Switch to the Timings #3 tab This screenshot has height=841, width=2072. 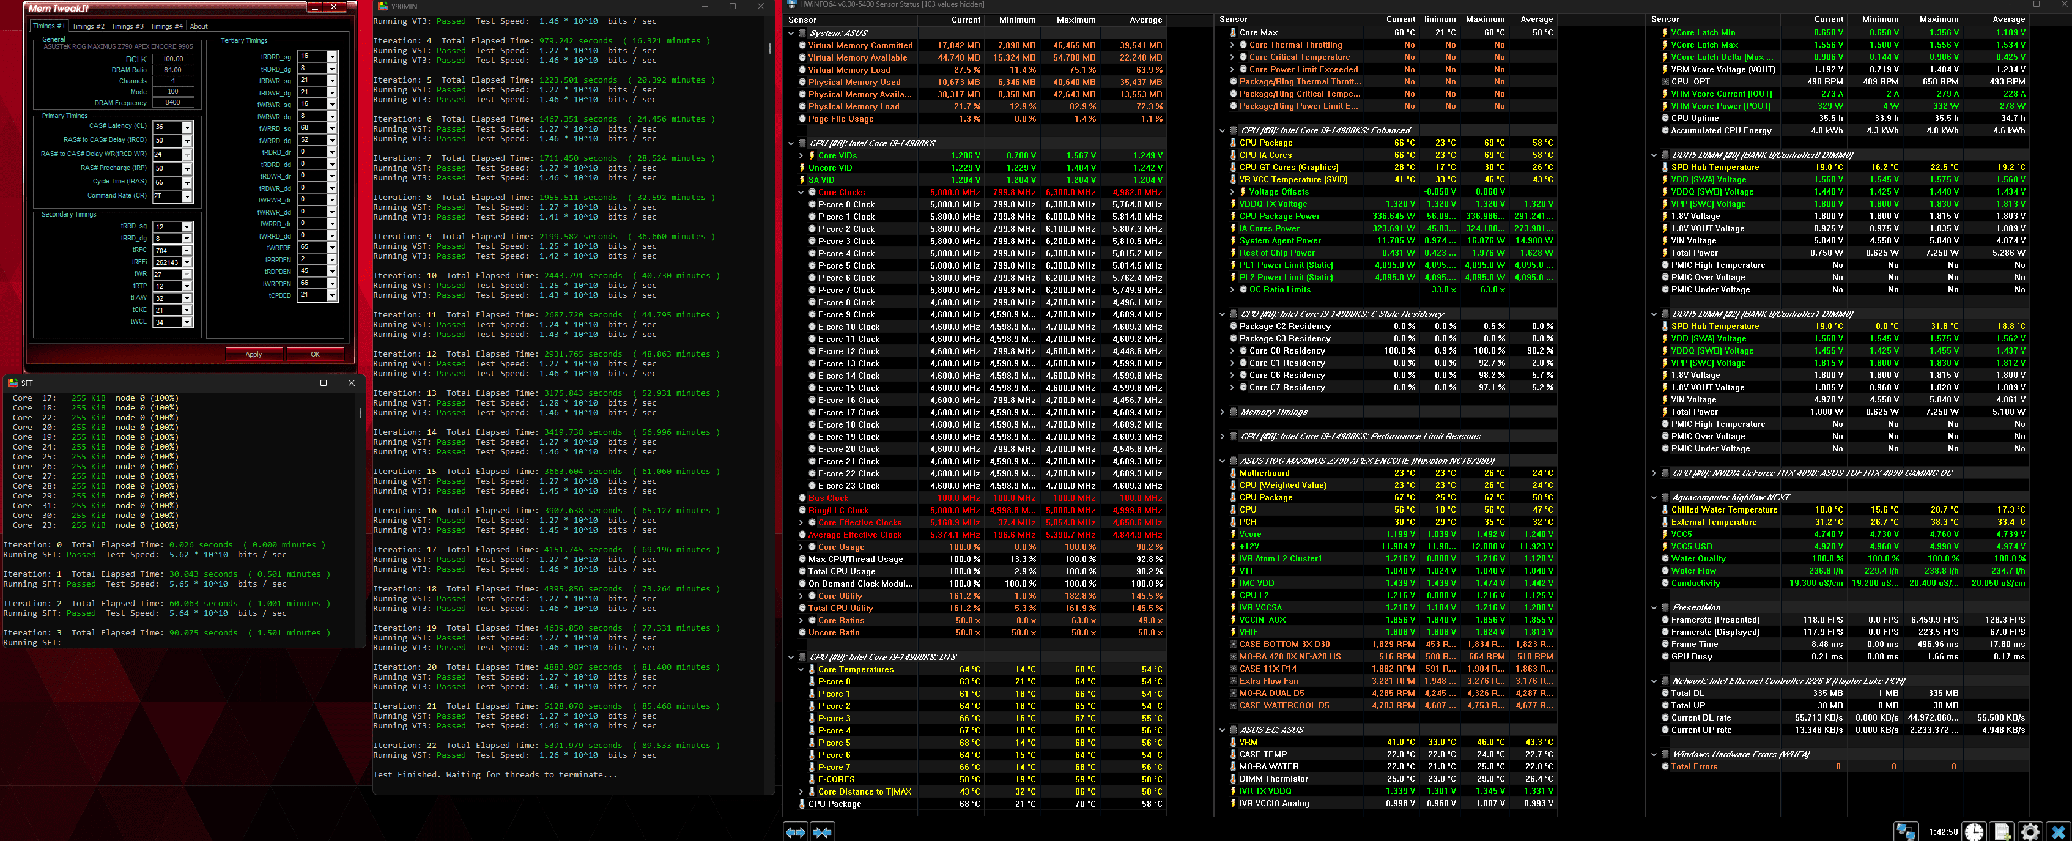point(127,26)
